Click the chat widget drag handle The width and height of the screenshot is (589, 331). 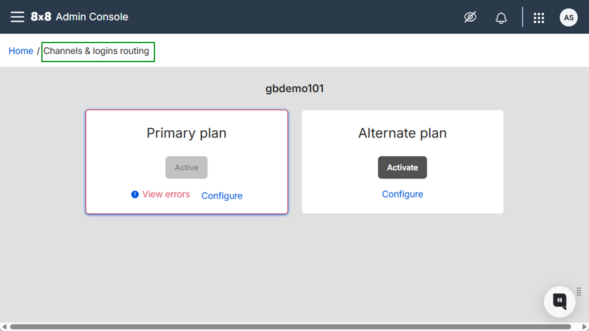click(x=579, y=292)
